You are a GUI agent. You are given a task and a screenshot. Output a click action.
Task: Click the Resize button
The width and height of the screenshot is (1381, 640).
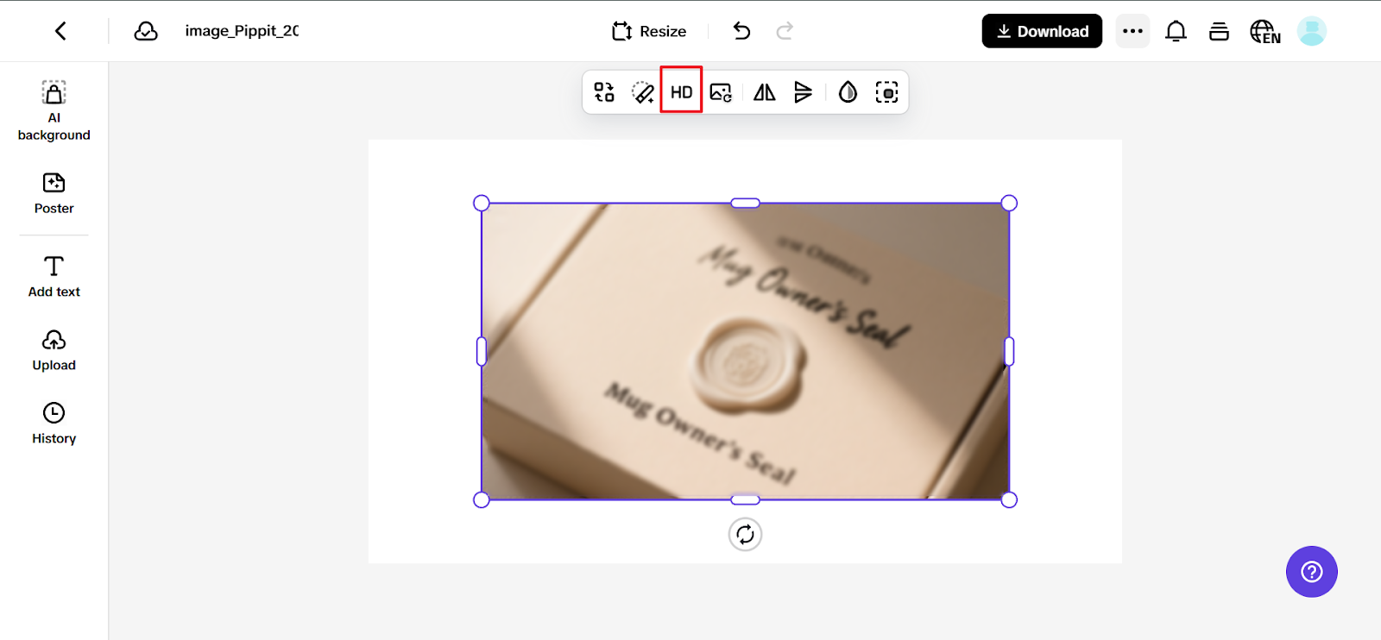pyautogui.click(x=649, y=31)
